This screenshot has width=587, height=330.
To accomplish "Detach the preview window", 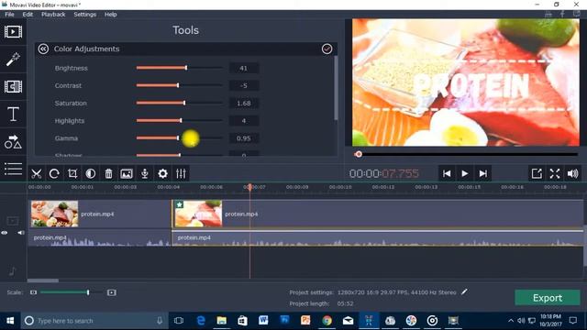I will (x=537, y=173).
